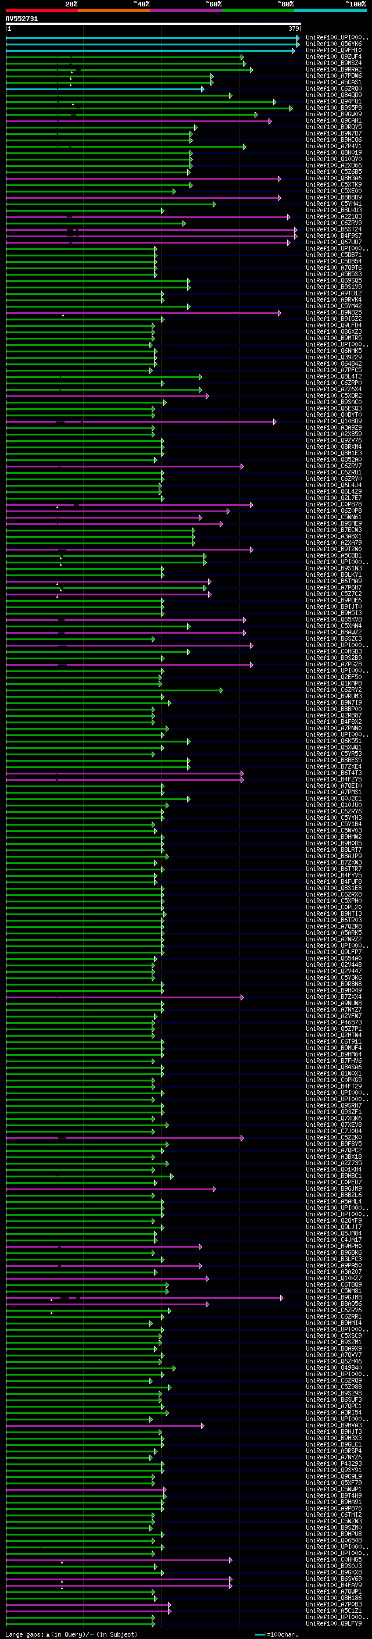The image size is (372, 1639).
Task: Open hit UniRef100_C6ZRV7
Action: [333, 466]
